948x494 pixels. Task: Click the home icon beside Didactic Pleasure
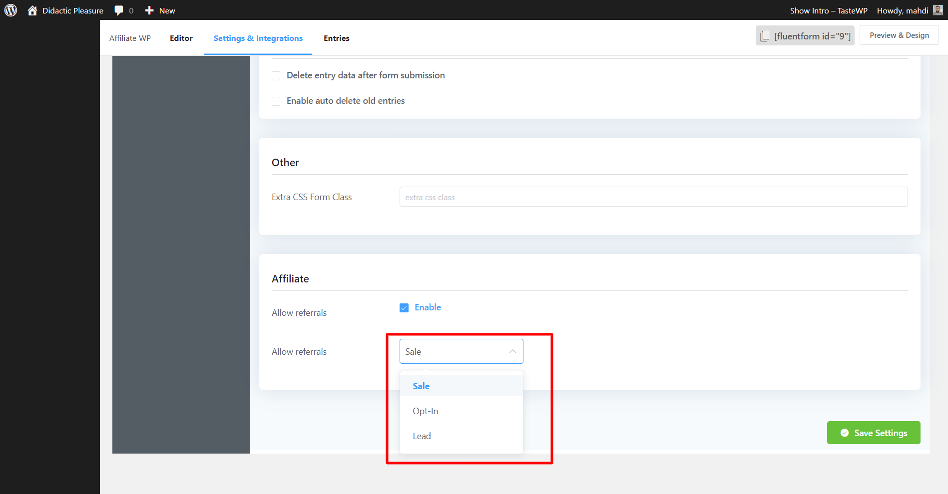(32, 10)
